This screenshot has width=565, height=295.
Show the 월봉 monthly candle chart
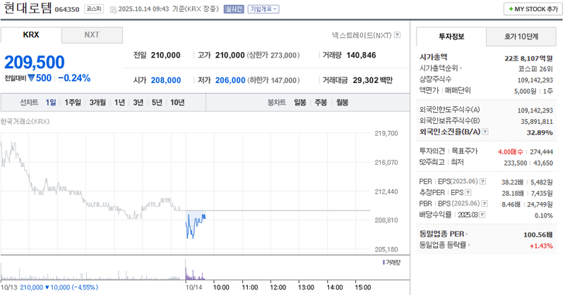point(342,102)
